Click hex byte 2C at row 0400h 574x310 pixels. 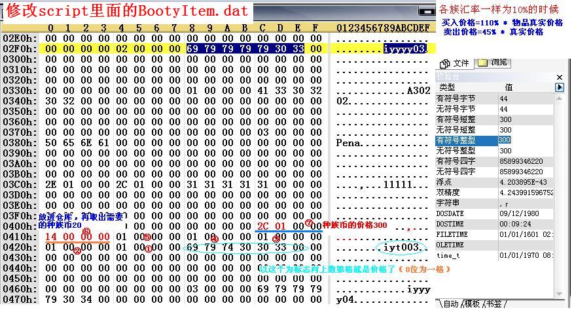(x=262, y=226)
